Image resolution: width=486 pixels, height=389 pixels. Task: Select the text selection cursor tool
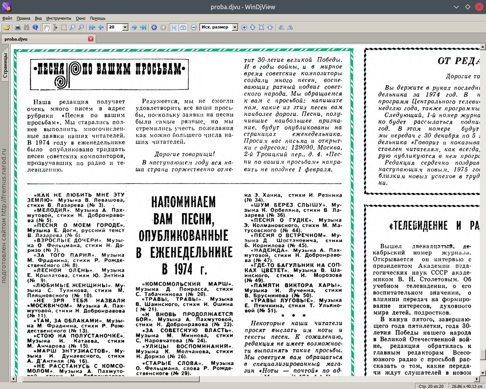[55, 27]
